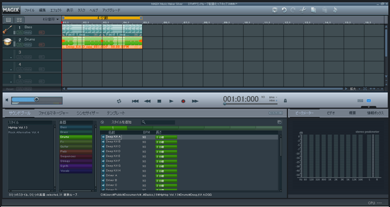Arm REC on Drums track
The height and width of the screenshot is (207, 390).
(42, 44)
